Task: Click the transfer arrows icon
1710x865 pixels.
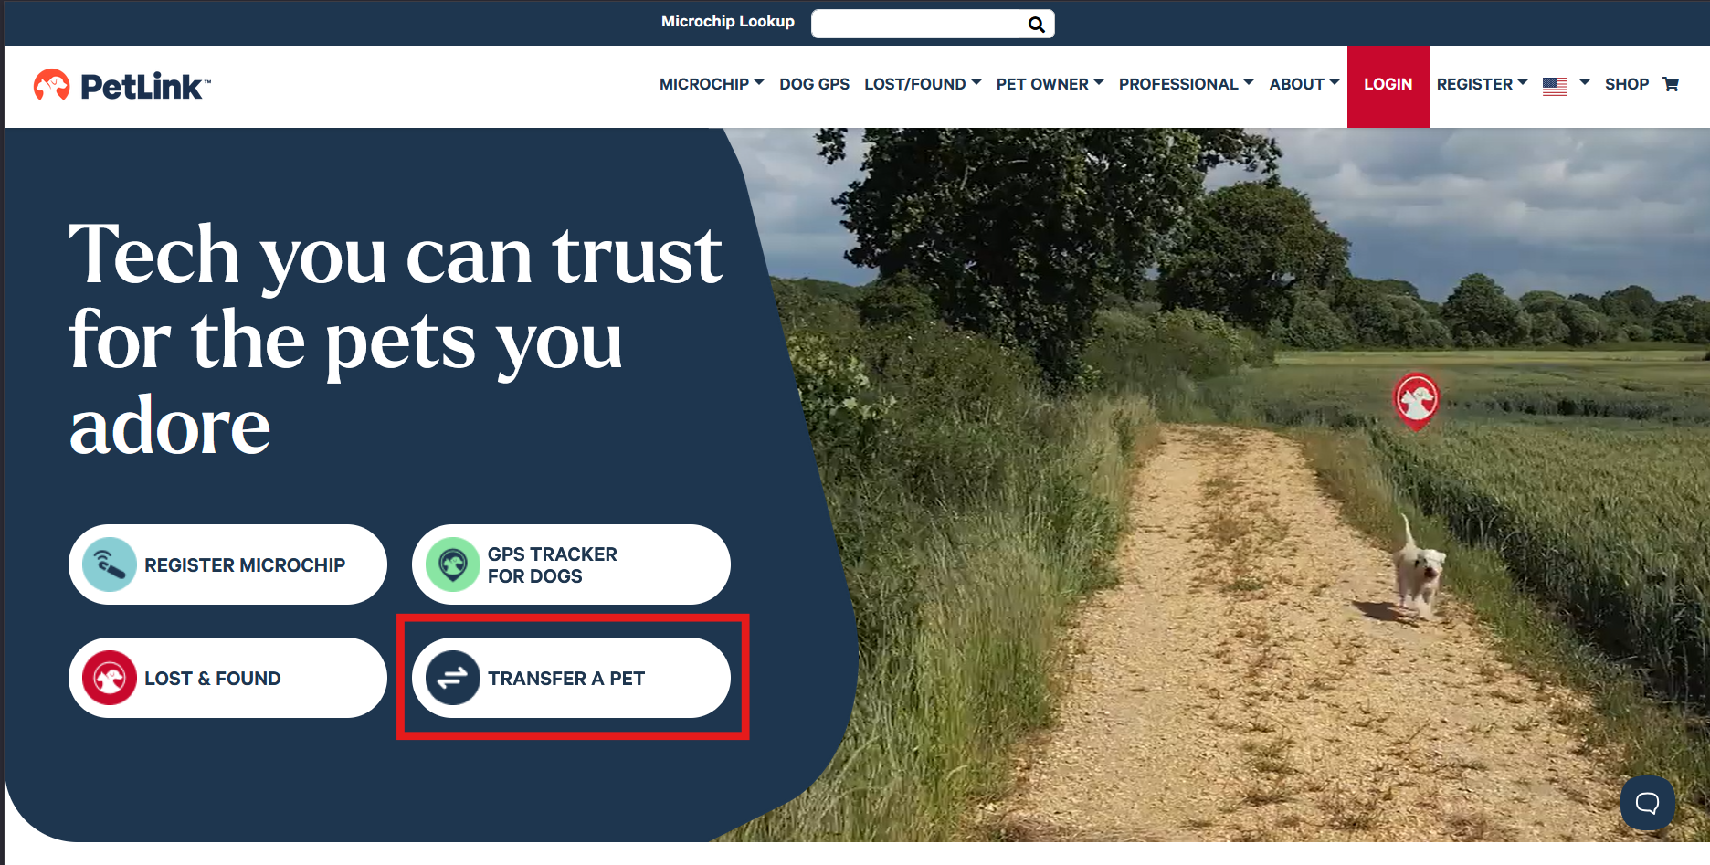Action: point(453,678)
